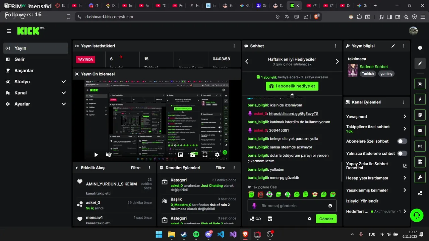Open the shop icon below chat input
This screenshot has width=429, height=241.
270,219
